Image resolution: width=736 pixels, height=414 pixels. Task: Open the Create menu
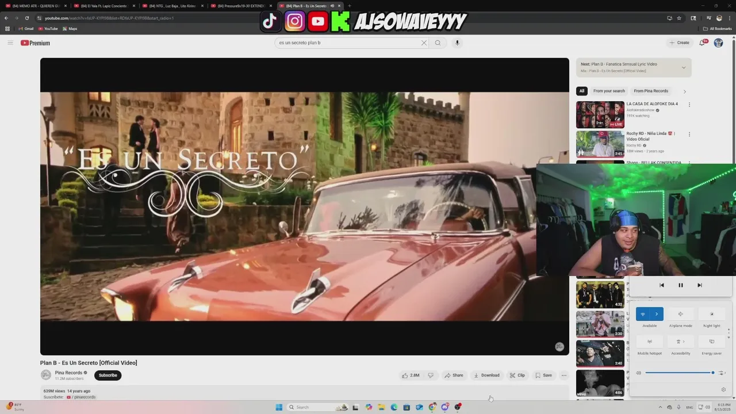679,43
